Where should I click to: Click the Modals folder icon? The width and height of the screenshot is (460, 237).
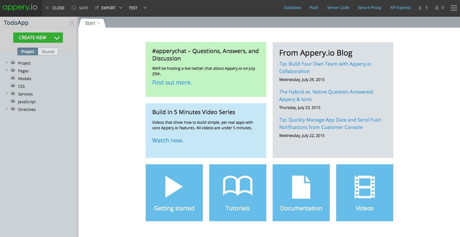[13, 78]
